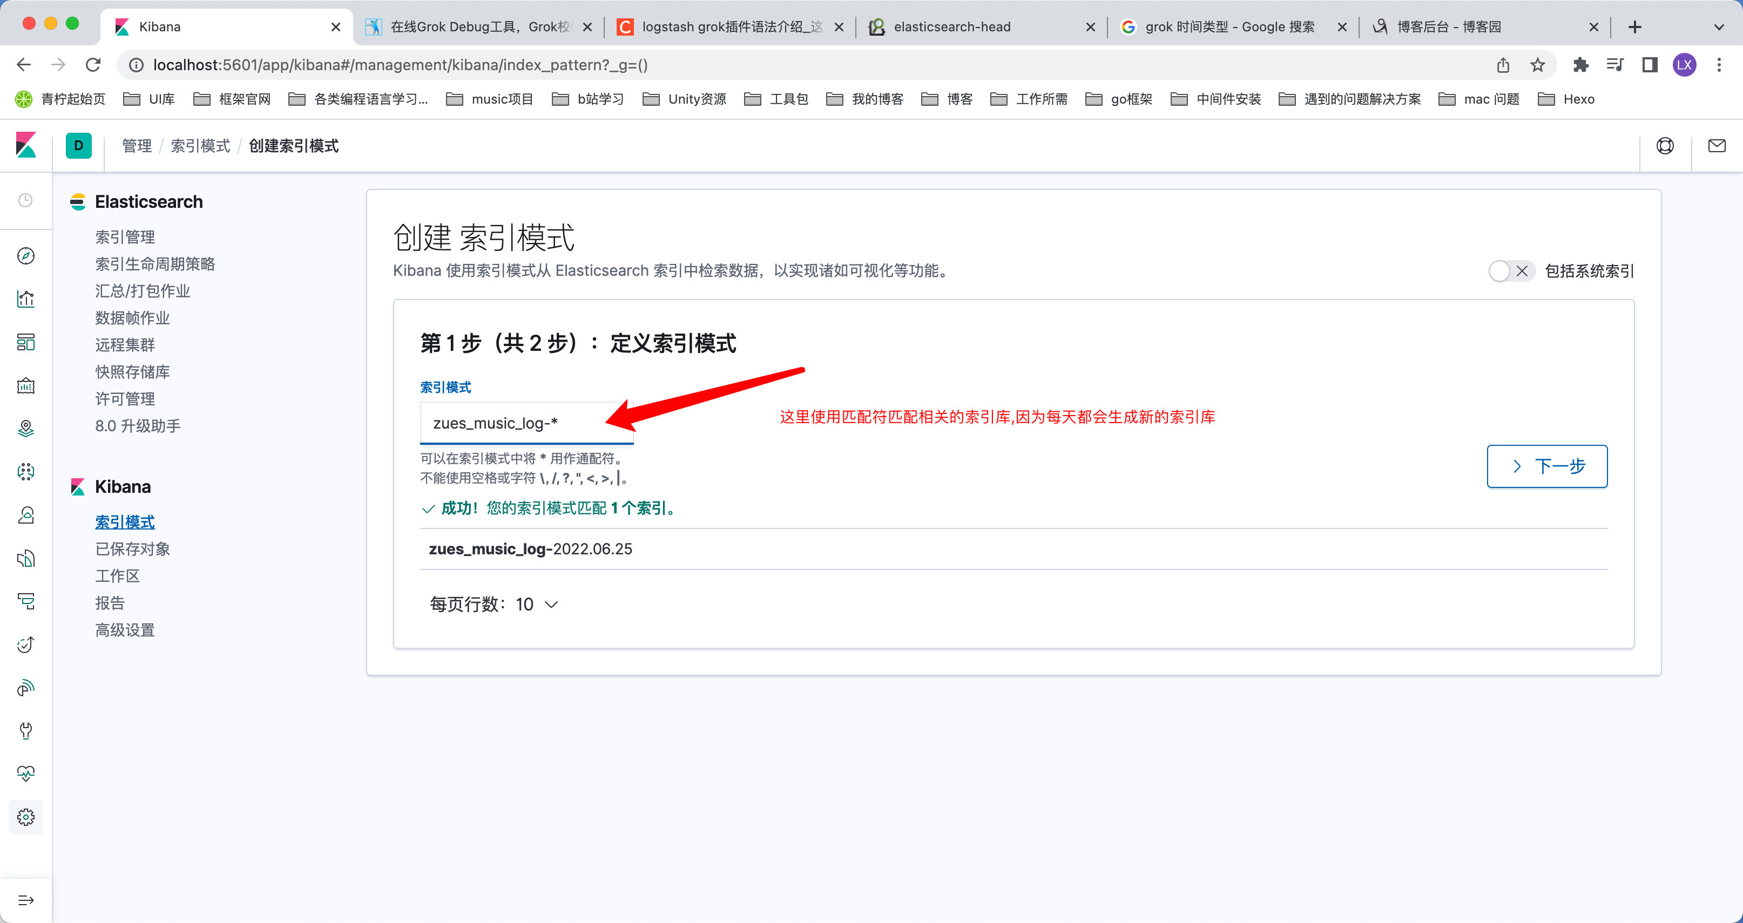Open a new browser tab
This screenshot has height=923, width=1743.
coord(1635,27)
